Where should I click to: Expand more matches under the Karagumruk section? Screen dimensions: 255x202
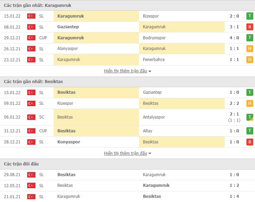(x=127, y=71)
